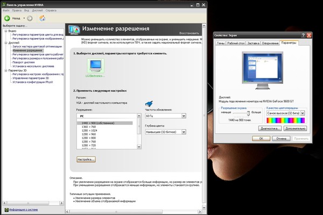This screenshot has width=323, height=215.
Task: Select Установка конфигурации PhysX item
Action: tap(32, 82)
